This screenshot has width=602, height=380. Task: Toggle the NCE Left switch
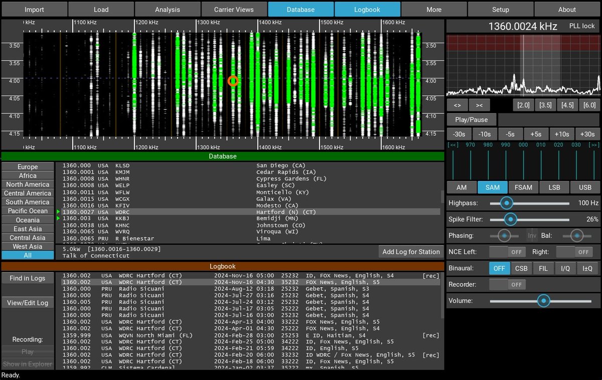507,252
